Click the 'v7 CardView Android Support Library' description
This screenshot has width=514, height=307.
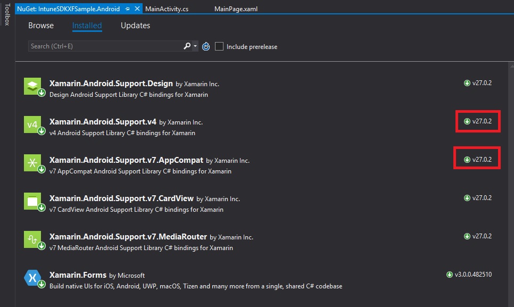(x=136, y=210)
